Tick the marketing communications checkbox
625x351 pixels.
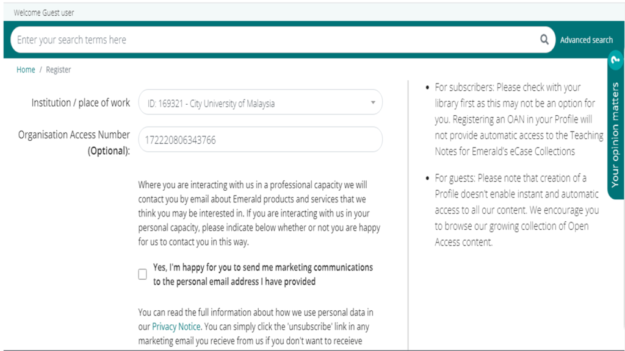(142, 274)
